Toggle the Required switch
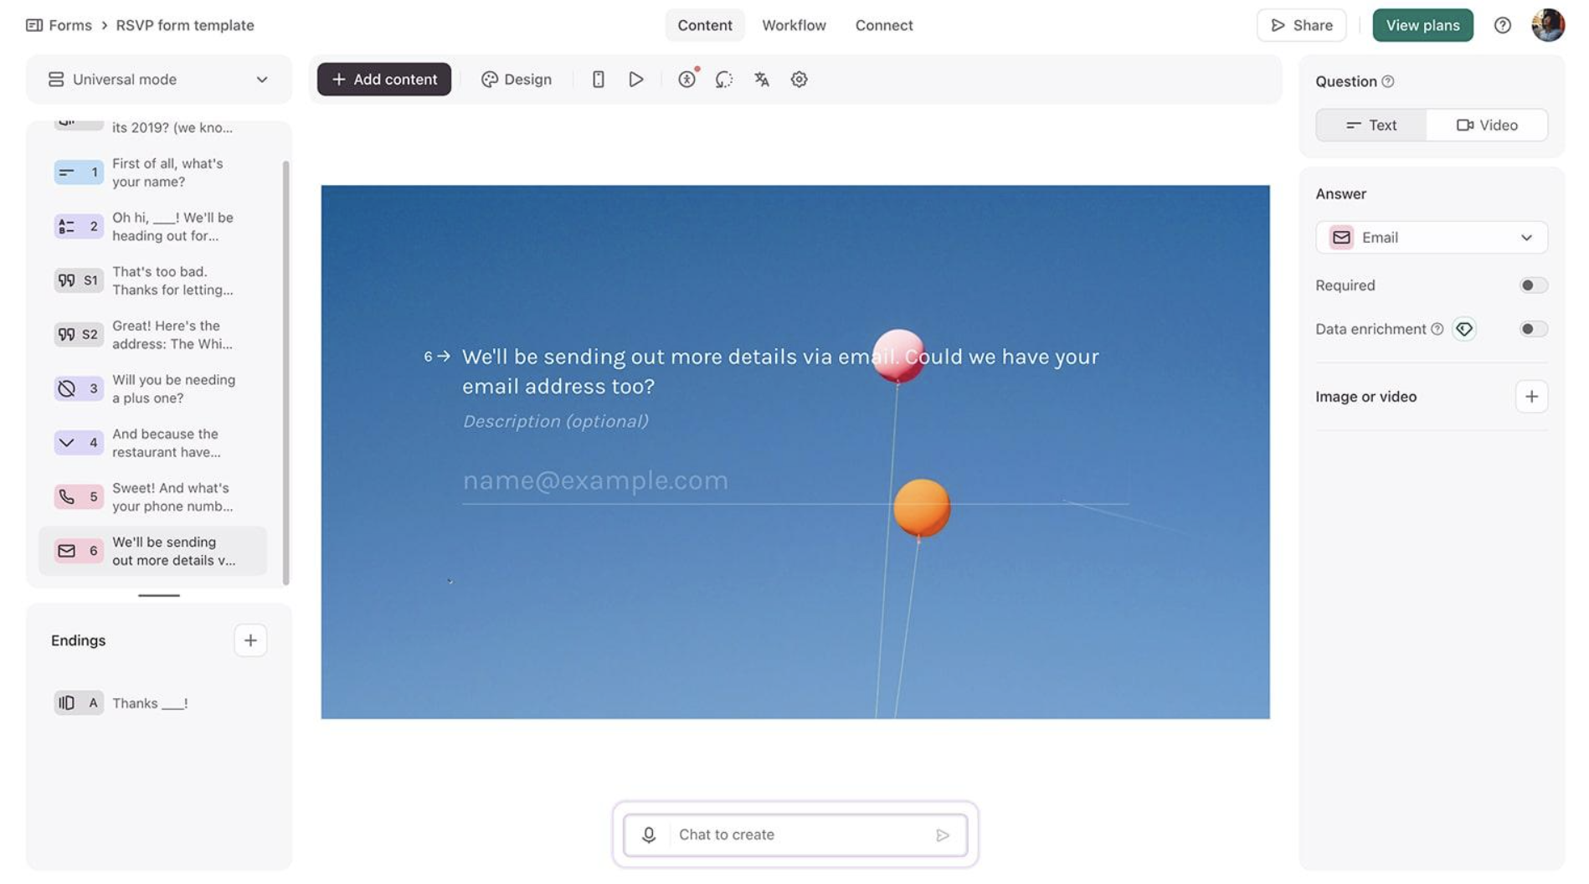The width and height of the screenshot is (1589, 884). [1532, 285]
